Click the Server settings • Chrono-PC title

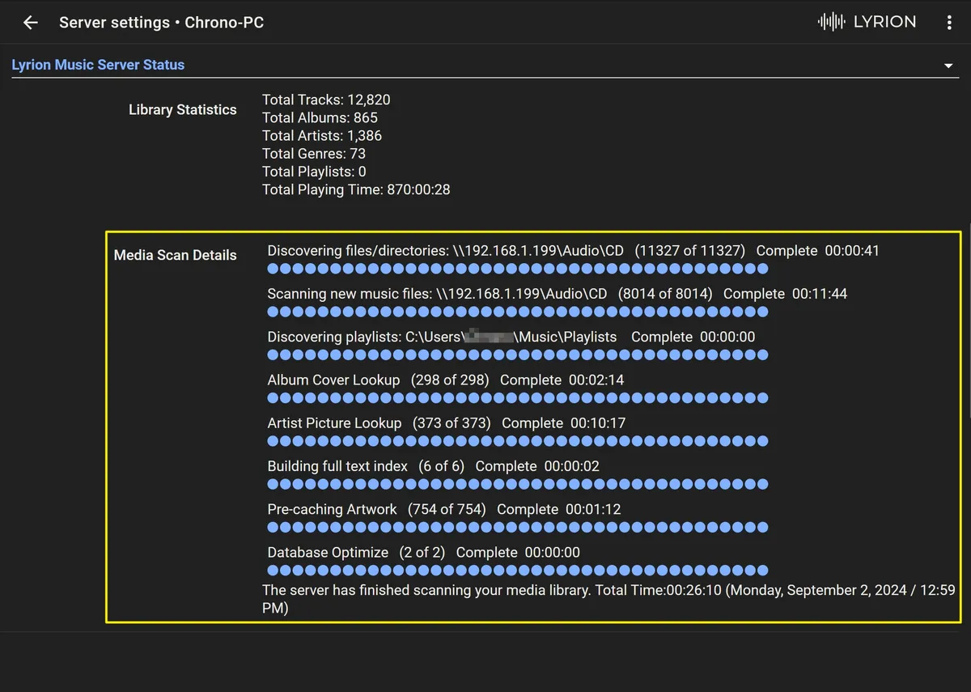point(162,23)
